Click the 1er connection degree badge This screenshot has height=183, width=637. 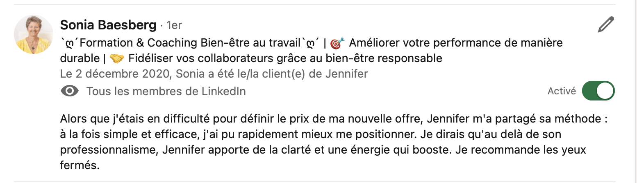tap(174, 25)
